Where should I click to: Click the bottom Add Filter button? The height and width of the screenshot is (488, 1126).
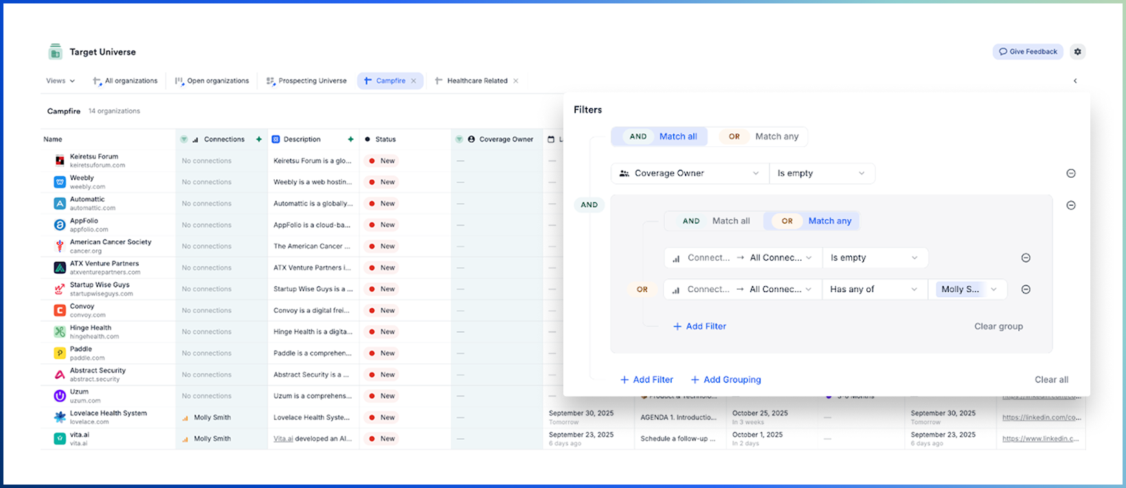(x=646, y=380)
